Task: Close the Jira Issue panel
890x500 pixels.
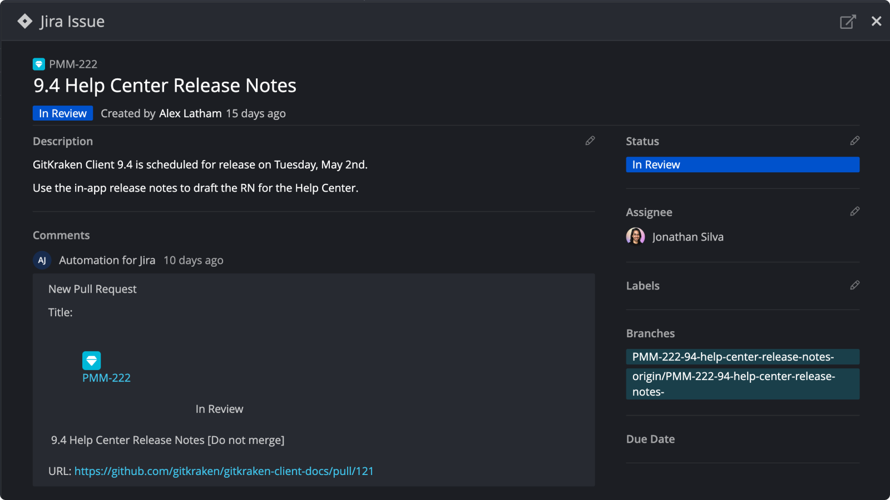Action: click(877, 21)
